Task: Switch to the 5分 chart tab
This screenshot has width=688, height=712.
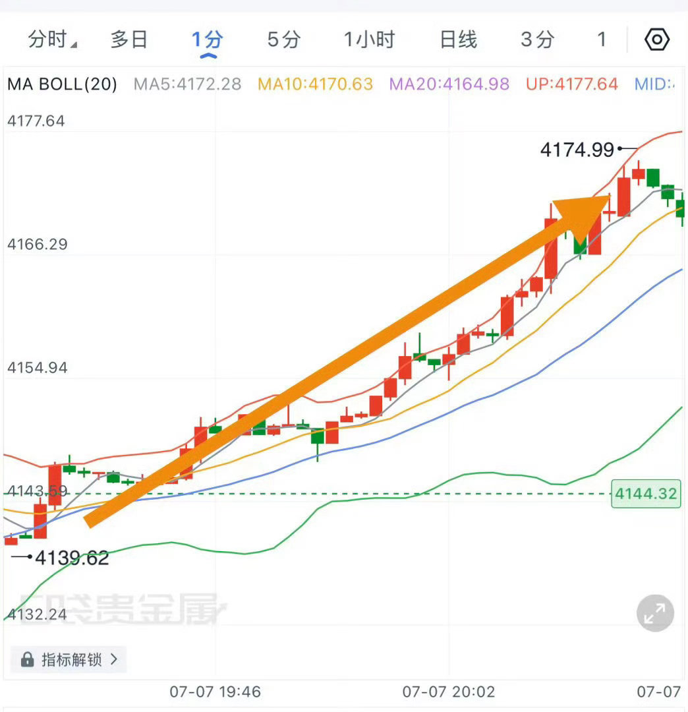Action: (283, 40)
